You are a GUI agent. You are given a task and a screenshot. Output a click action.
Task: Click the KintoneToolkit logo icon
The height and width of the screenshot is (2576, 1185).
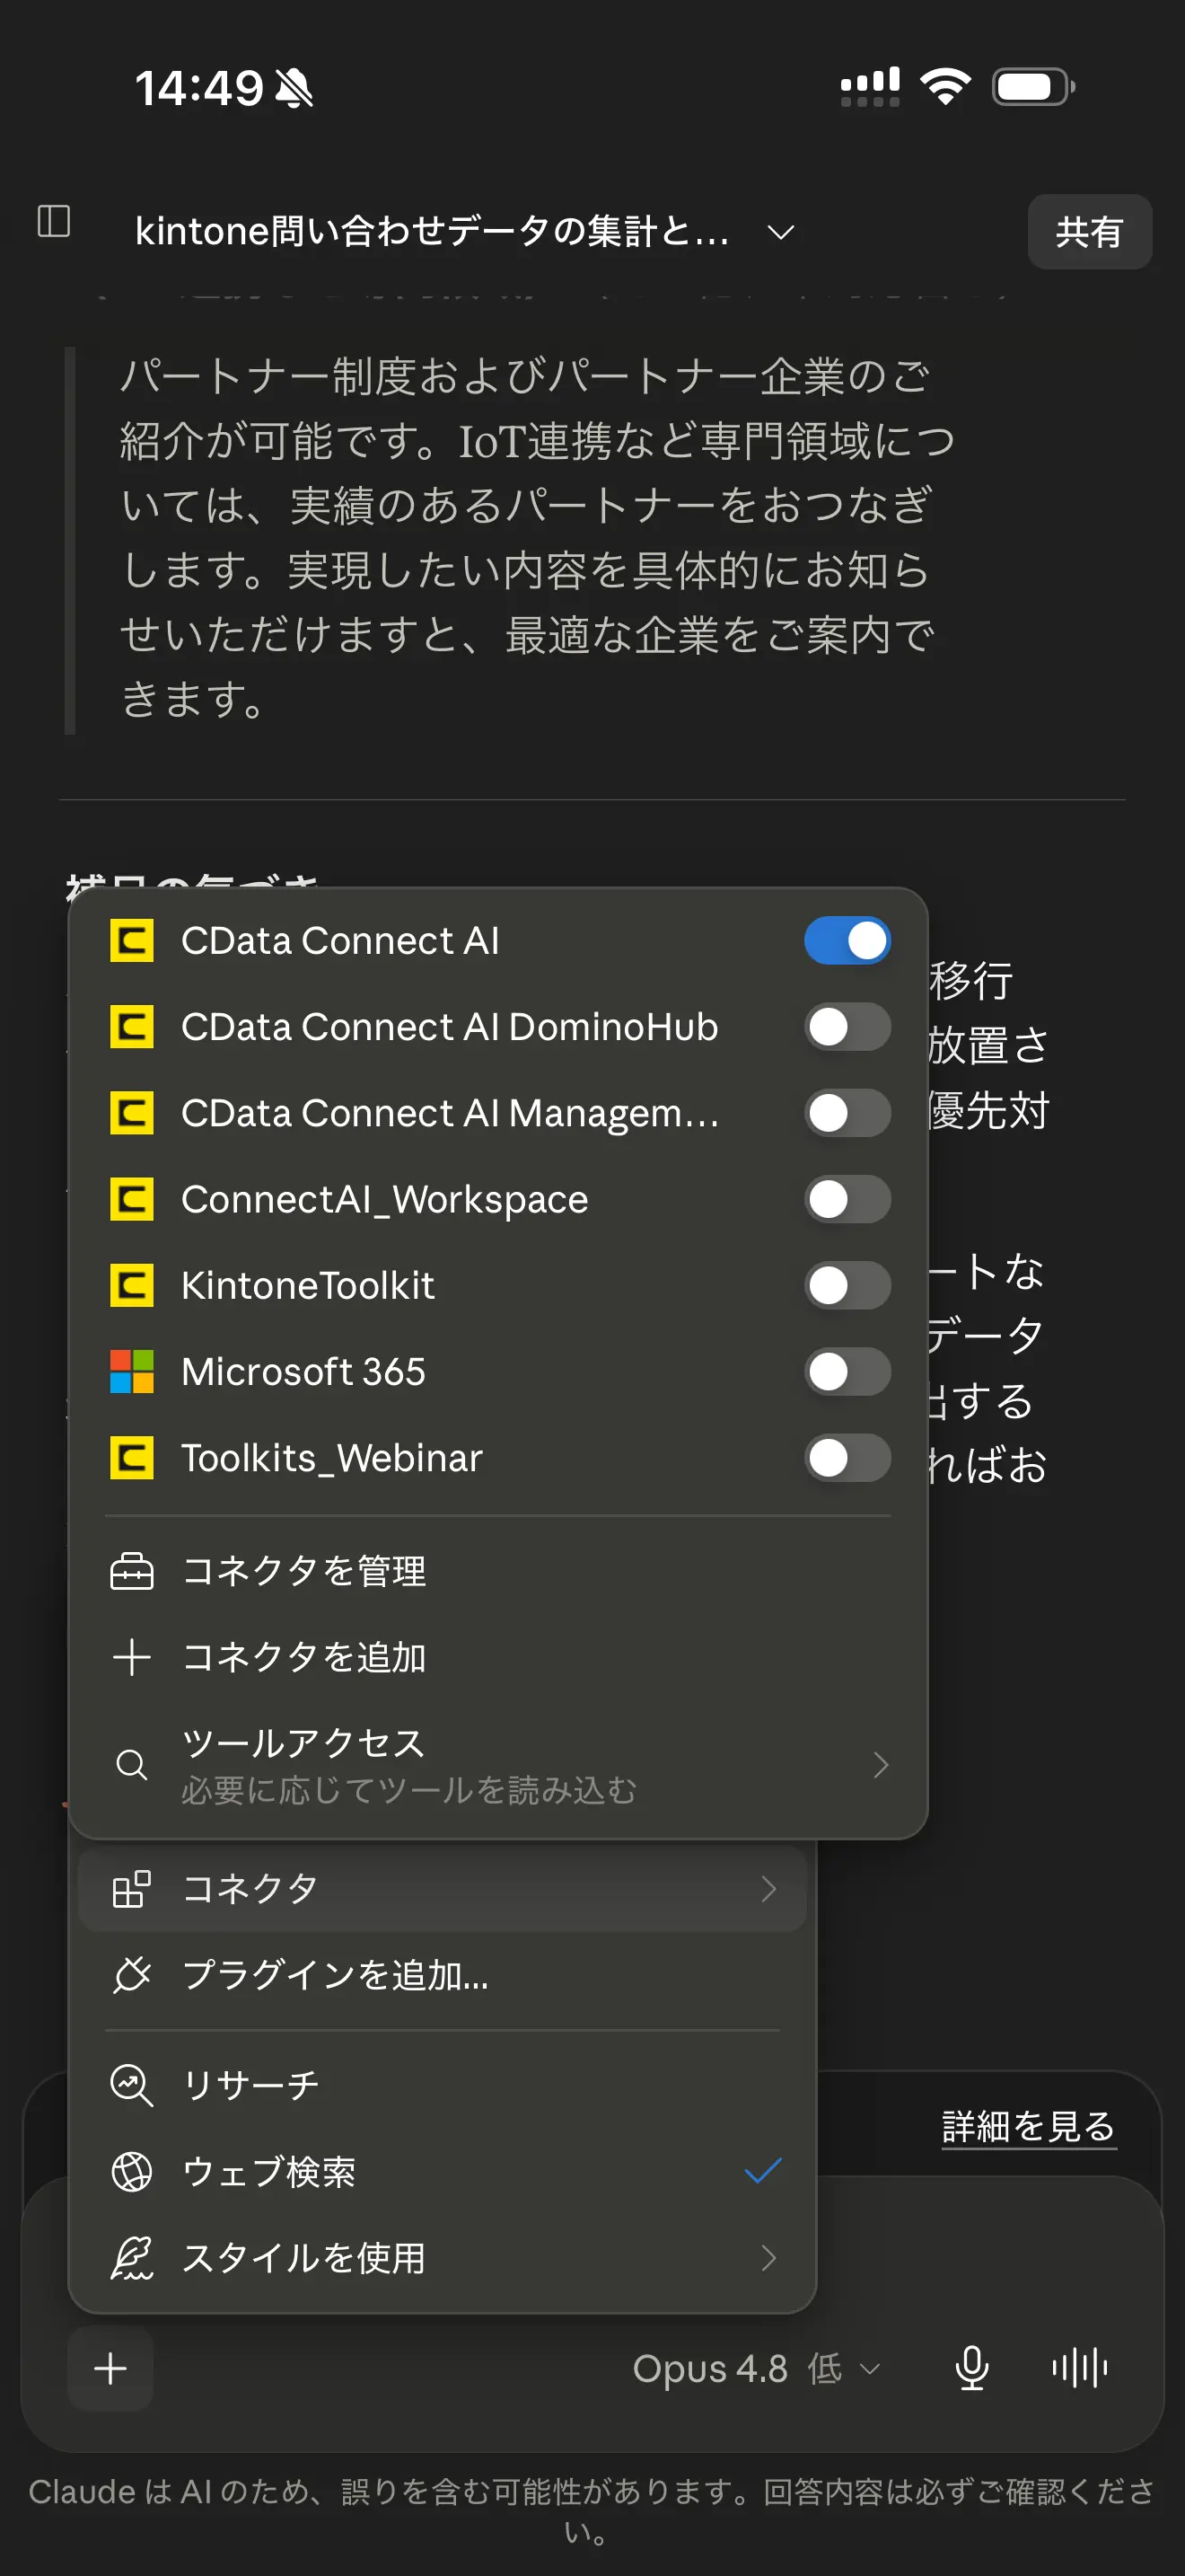pyautogui.click(x=132, y=1285)
